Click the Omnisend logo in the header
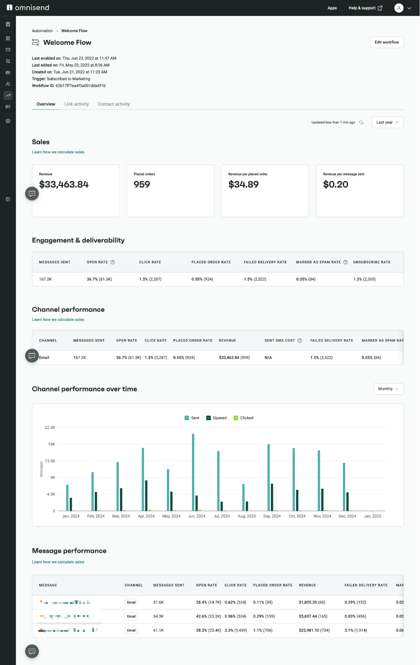 point(28,8)
